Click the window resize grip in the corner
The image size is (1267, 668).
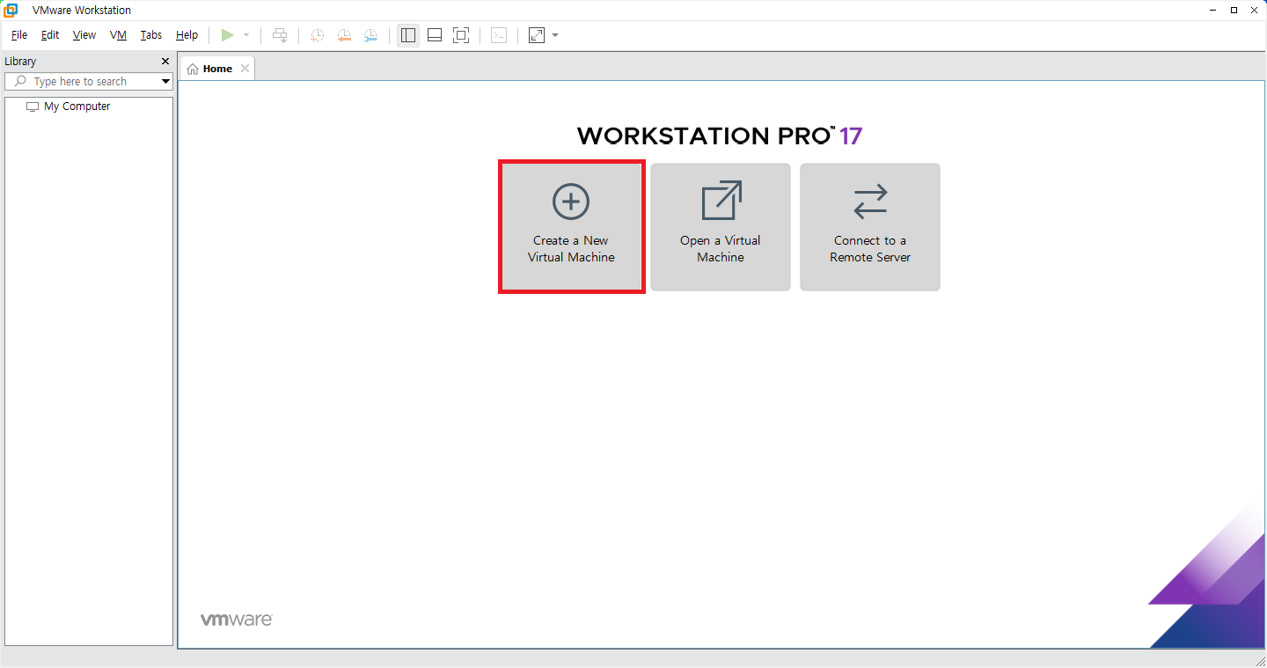click(1260, 661)
